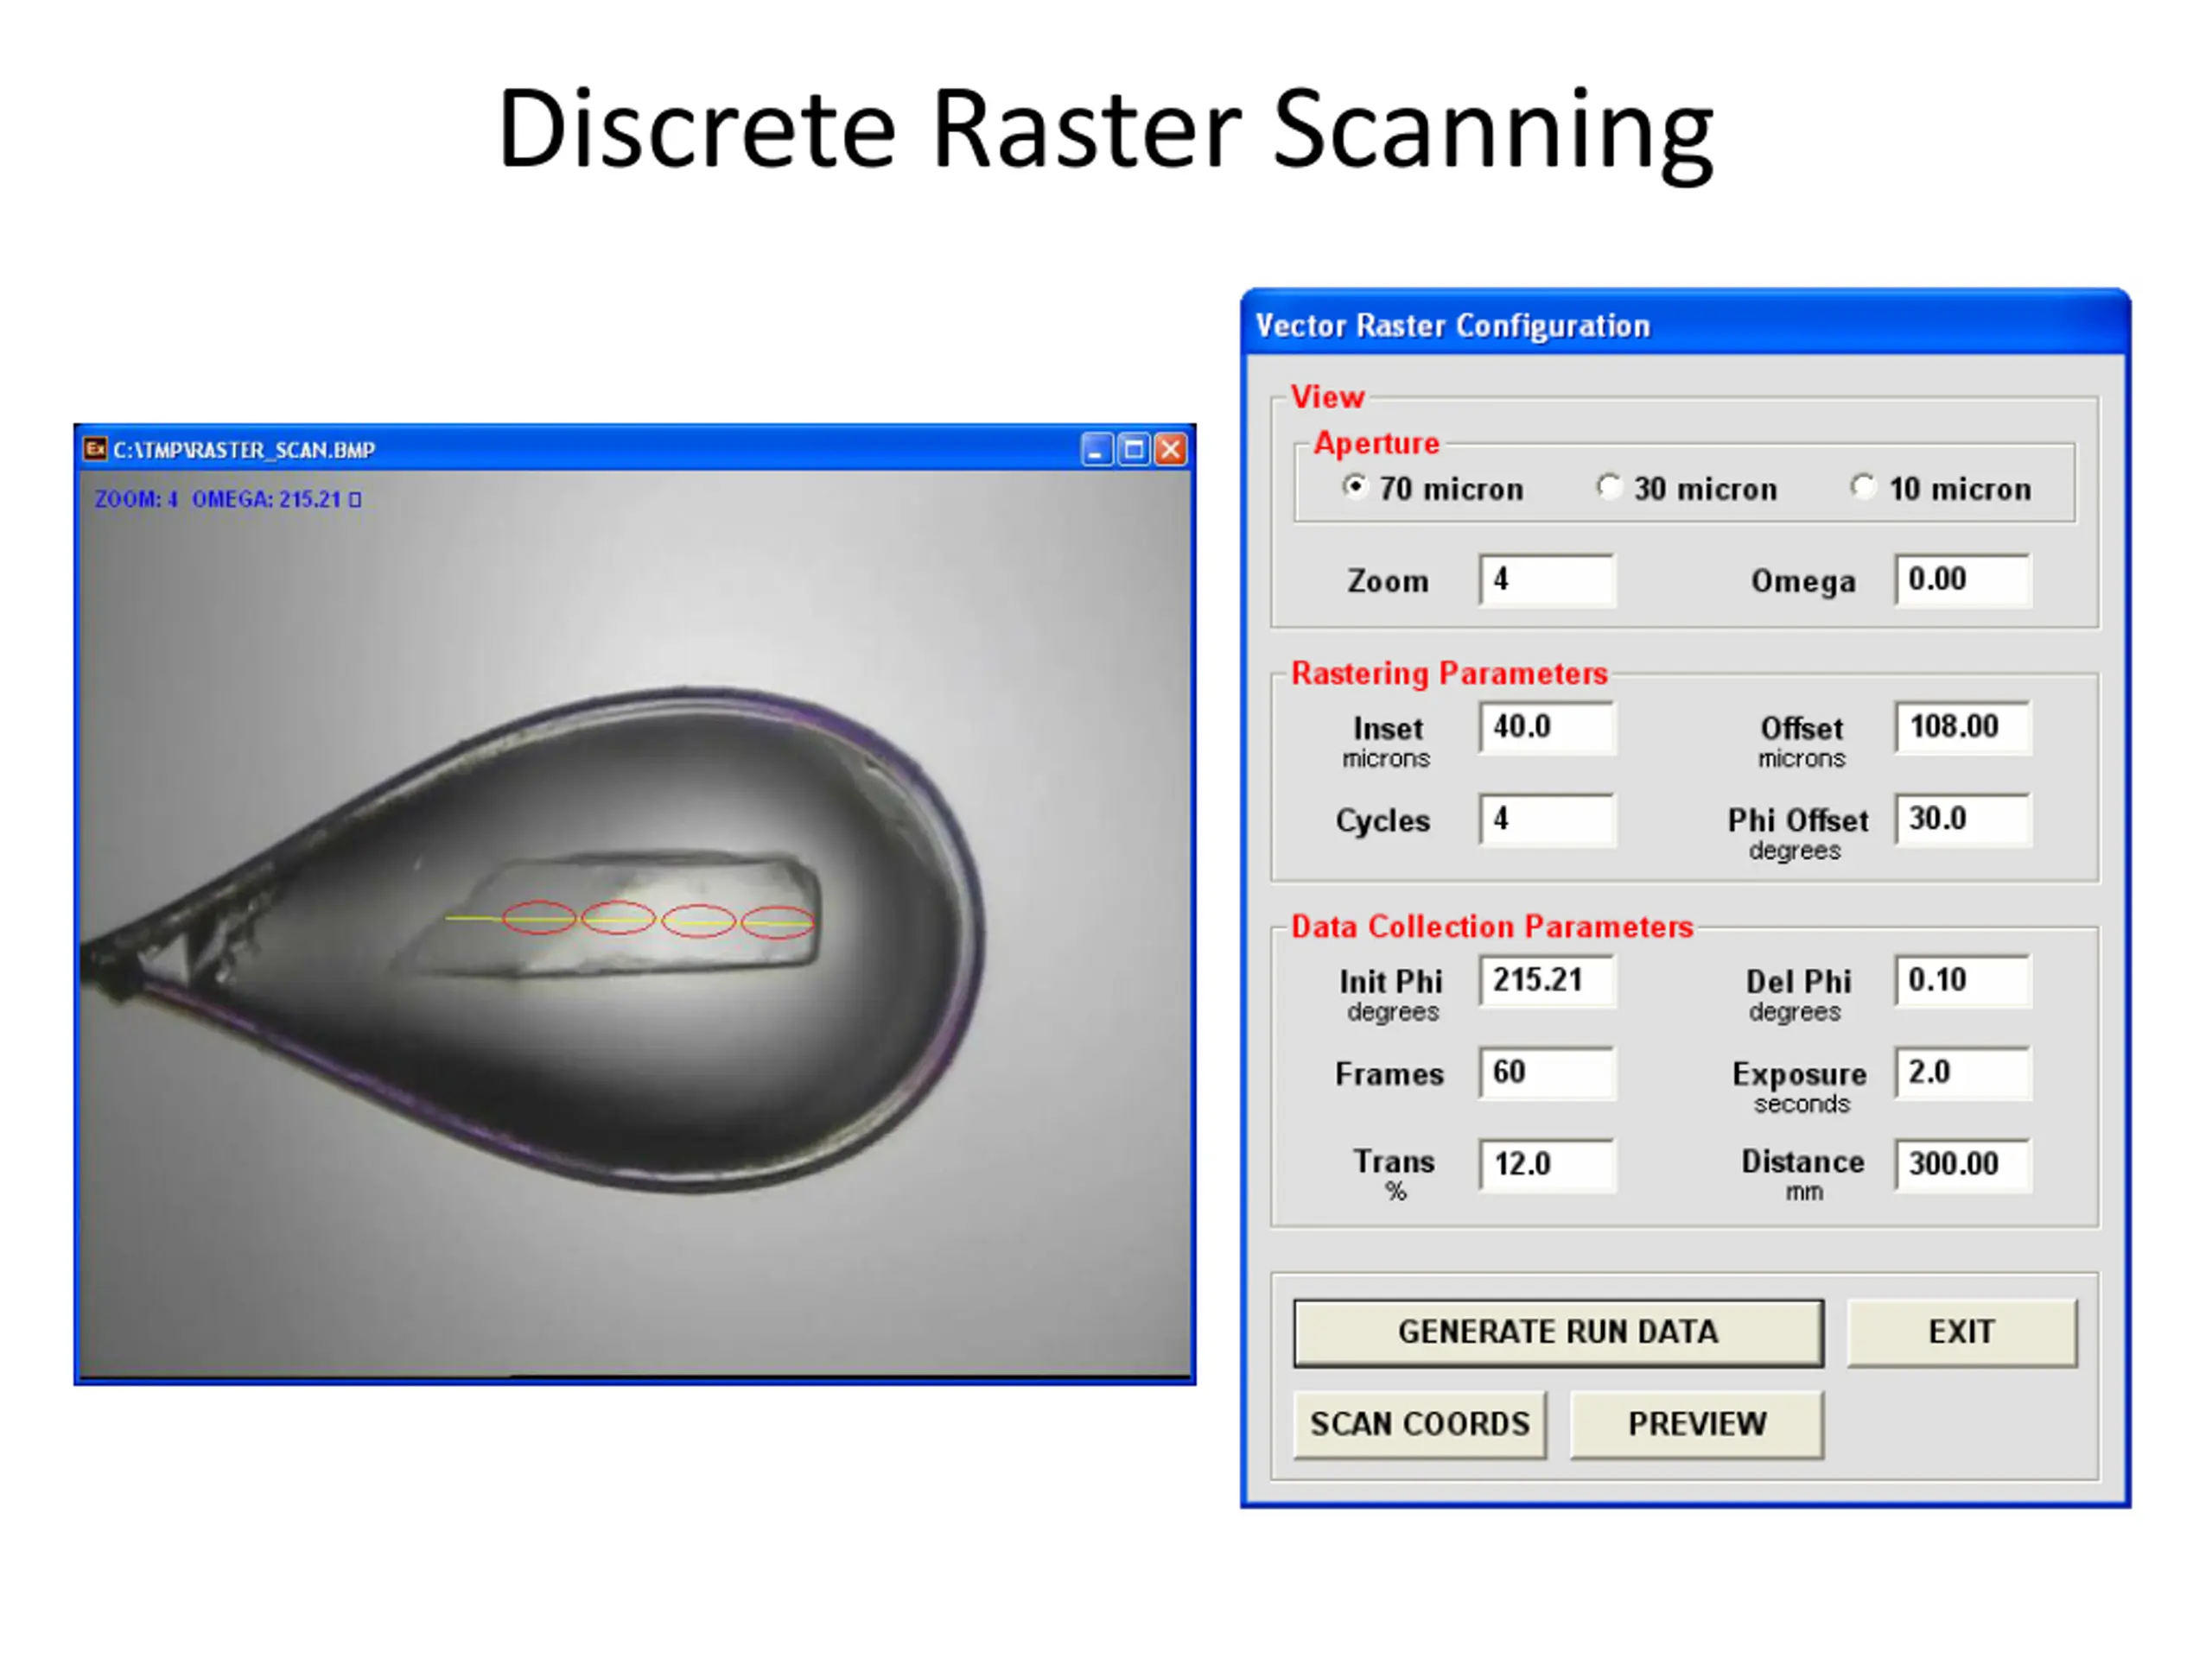Click the ZOOM: 4 overlay text
2212x1658 pixels.
(x=136, y=499)
